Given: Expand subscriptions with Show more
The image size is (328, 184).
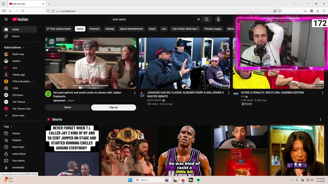Looking at the screenshot, I should [19, 116].
